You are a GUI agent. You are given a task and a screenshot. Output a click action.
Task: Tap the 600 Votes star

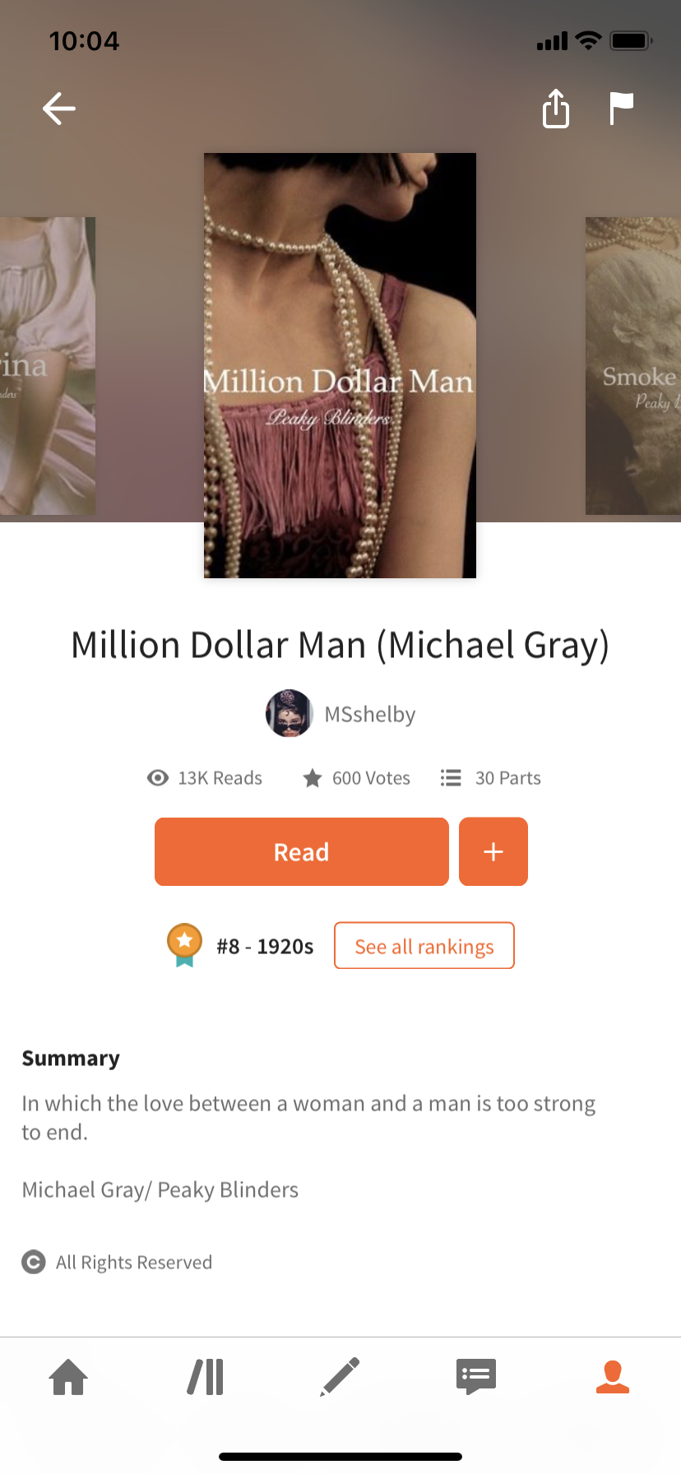313,778
